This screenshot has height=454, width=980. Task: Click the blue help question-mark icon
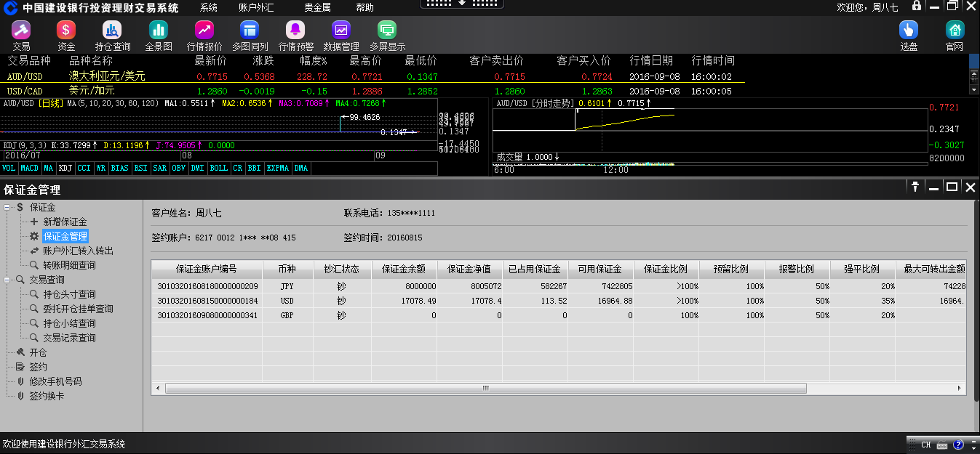click(x=958, y=445)
